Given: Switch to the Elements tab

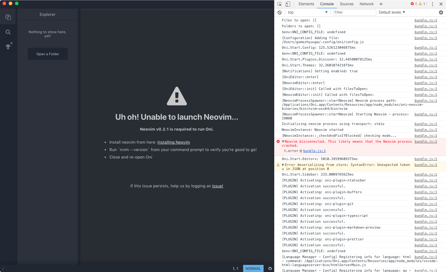Looking at the screenshot, I should 306,4.
